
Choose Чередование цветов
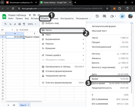coord(63,76)
